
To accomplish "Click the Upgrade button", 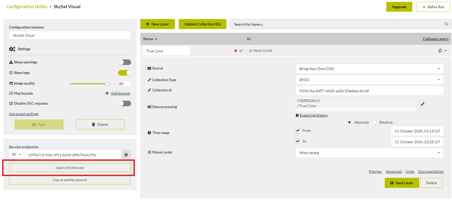I will tap(399, 7).
